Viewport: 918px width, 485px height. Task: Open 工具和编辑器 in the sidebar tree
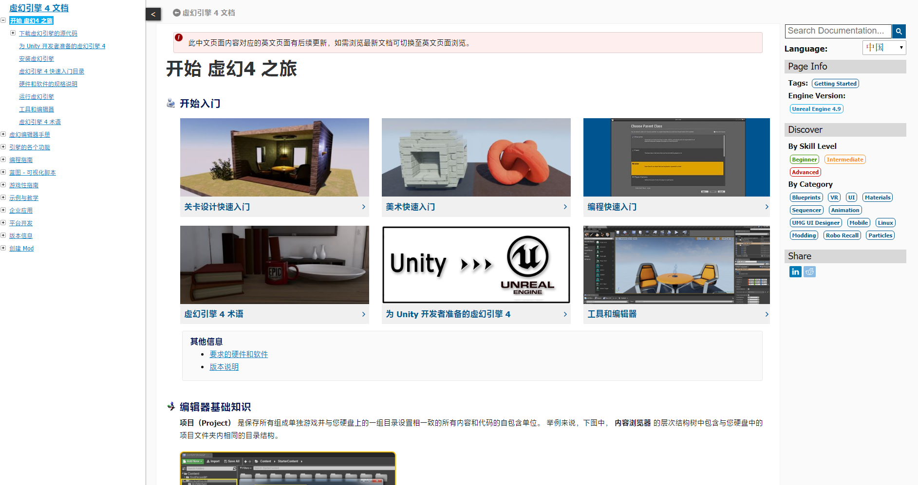[x=37, y=109]
